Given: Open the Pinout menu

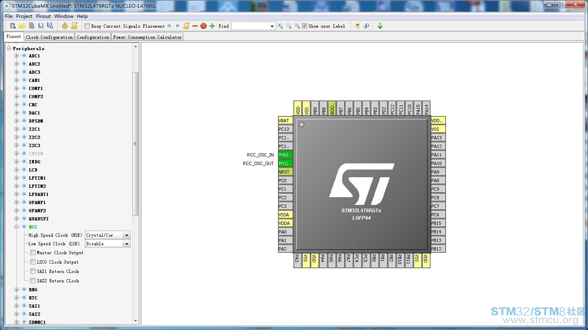Looking at the screenshot, I should 43,16.
